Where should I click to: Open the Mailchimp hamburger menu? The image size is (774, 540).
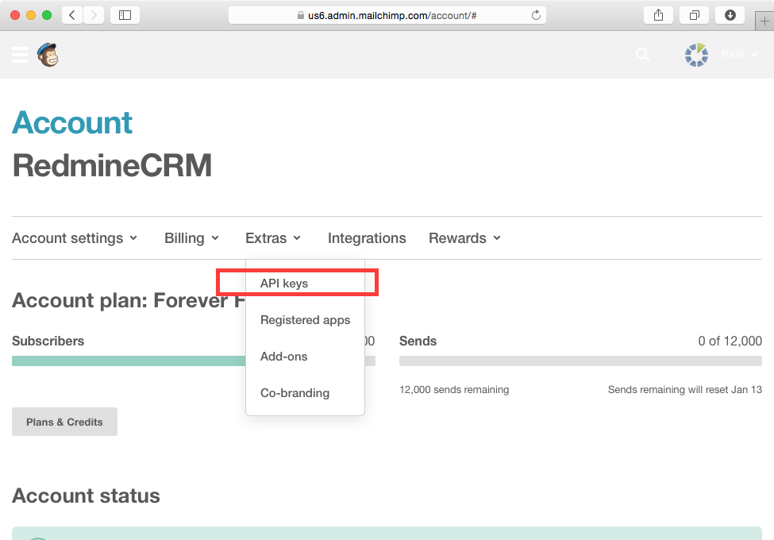click(x=19, y=55)
